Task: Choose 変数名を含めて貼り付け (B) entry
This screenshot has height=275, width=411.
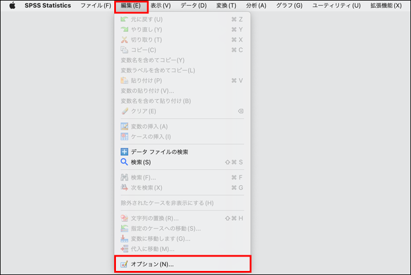Action: 156,101
